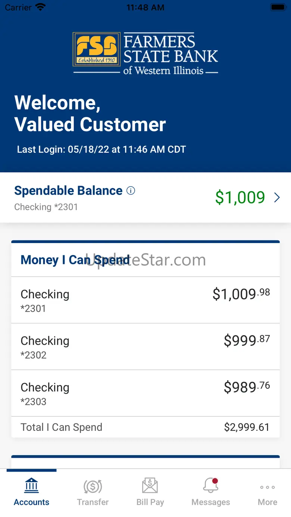Tap the Wi-Fi status icon
The height and width of the screenshot is (517, 291).
pos(40,7)
